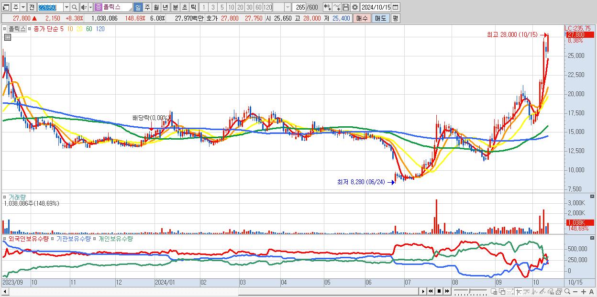
Task: Select the 1 interval button
Action: [x=203, y=7]
